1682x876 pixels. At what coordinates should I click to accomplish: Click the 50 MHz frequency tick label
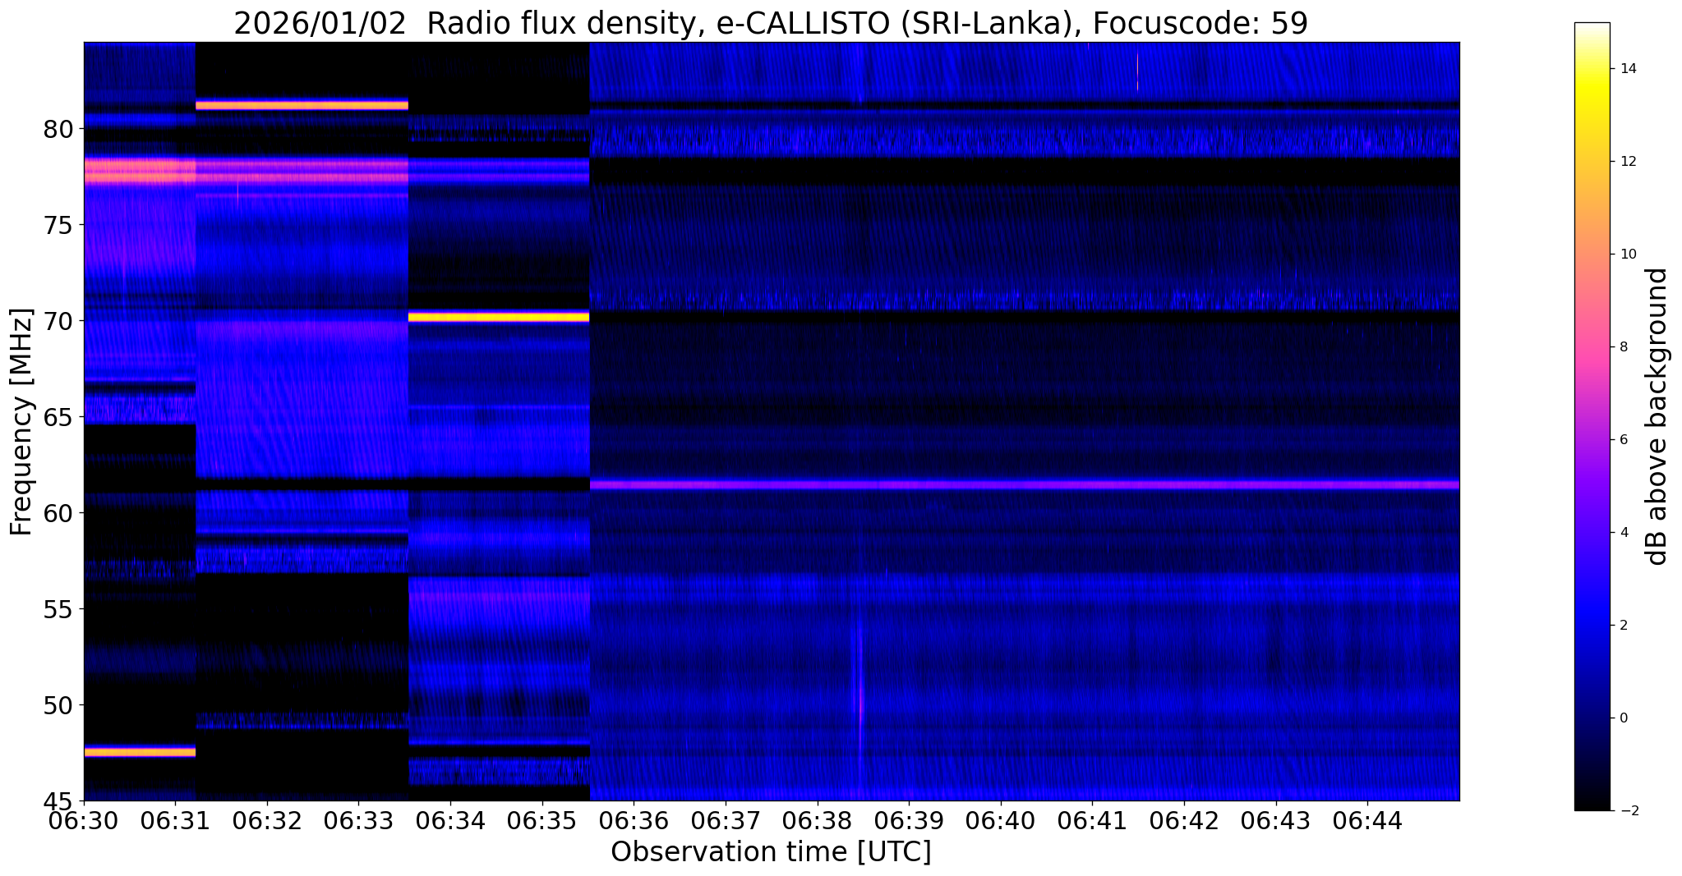click(x=58, y=705)
